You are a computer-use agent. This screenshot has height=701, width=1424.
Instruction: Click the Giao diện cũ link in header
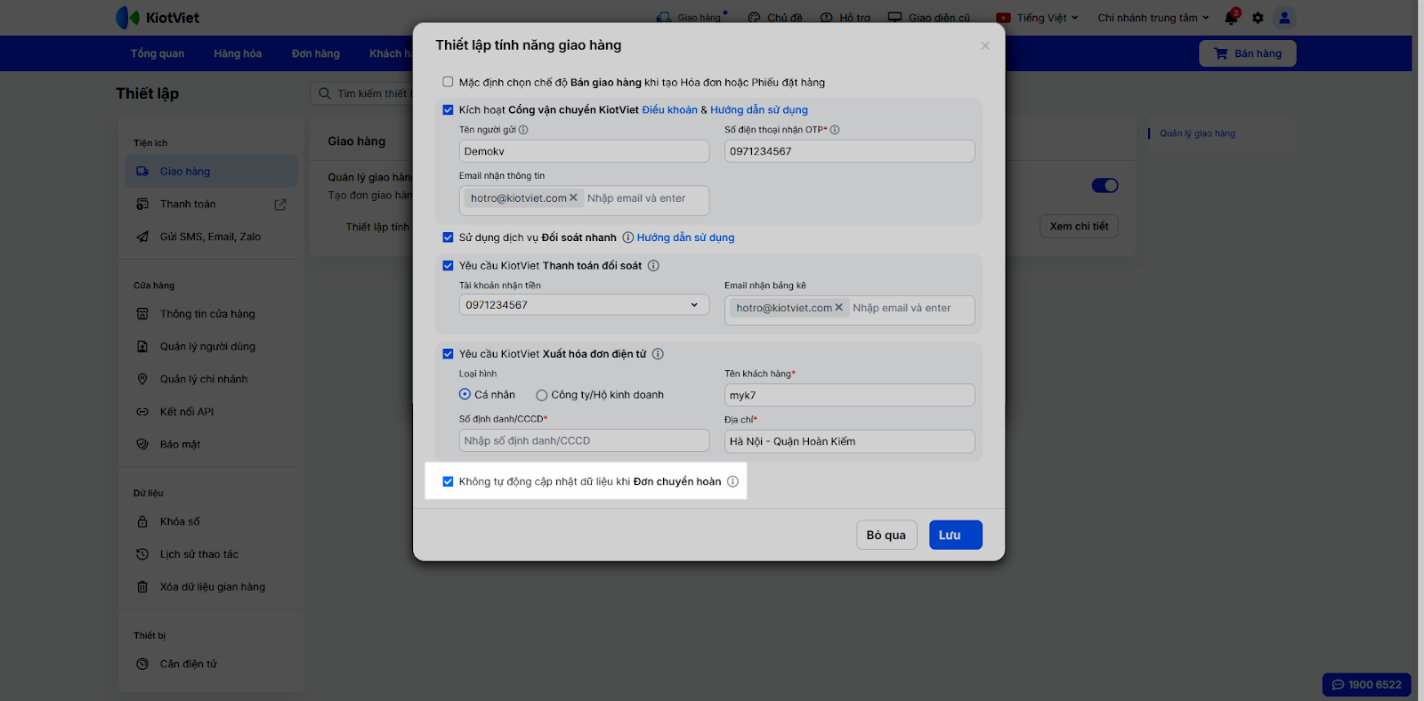click(929, 18)
